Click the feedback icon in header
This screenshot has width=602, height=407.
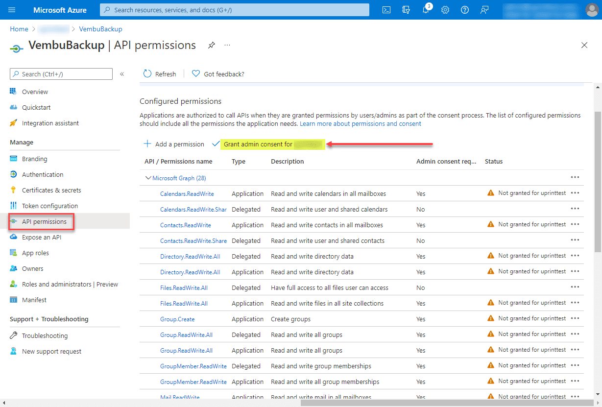tap(484, 10)
